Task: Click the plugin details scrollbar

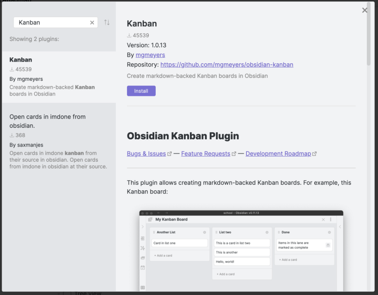Action: (x=368, y=34)
